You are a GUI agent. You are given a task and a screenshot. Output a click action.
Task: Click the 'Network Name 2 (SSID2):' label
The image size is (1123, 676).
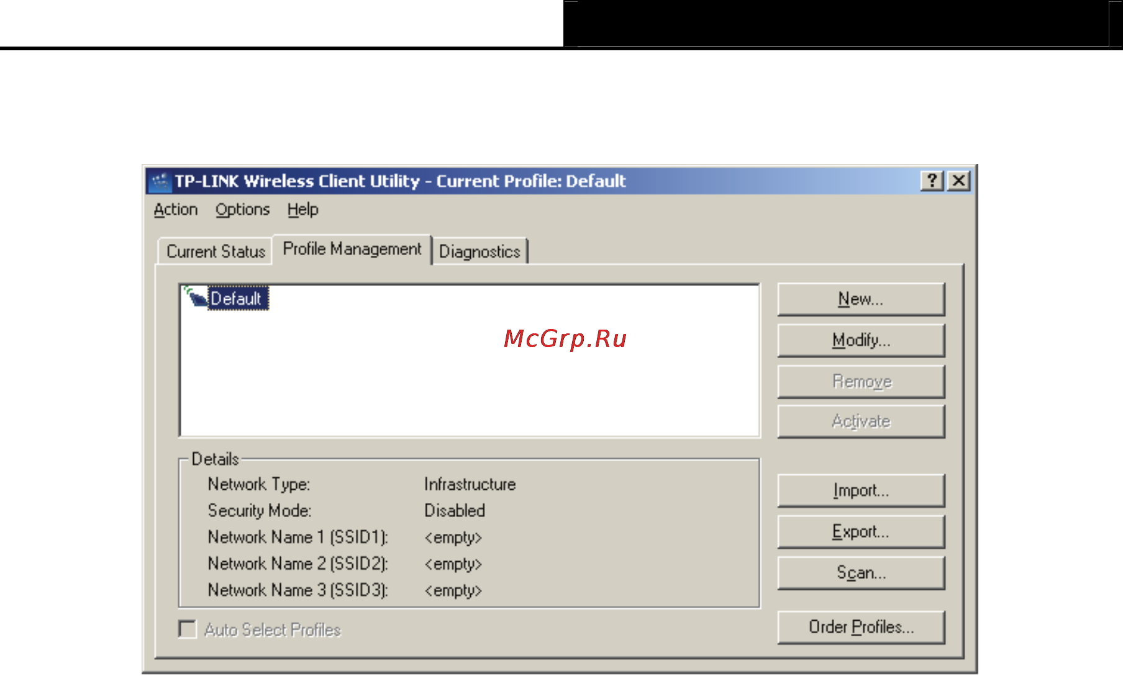point(298,564)
